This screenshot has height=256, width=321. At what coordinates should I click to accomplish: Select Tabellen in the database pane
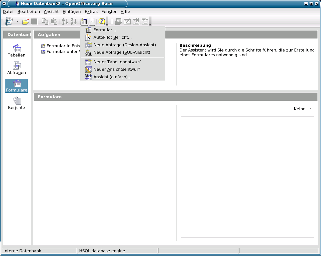tap(17, 51)
